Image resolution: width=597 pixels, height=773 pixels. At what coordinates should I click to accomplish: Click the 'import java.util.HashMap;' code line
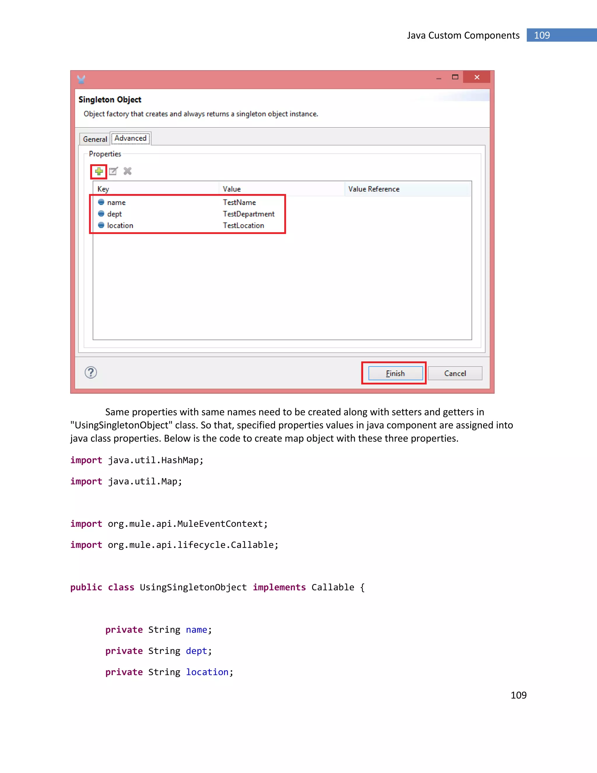pyautogui.click(x=137, y=460)
